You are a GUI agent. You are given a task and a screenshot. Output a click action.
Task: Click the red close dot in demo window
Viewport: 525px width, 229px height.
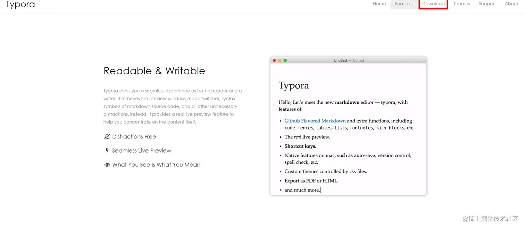coord(274,60)
